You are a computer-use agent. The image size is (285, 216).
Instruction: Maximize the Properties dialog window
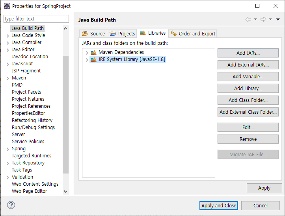257,6
